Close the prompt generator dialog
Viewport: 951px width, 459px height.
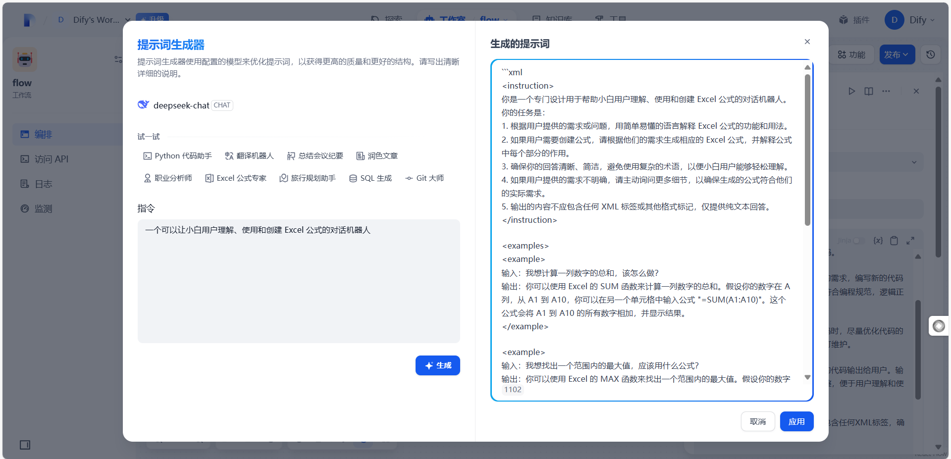click(807, 42)
